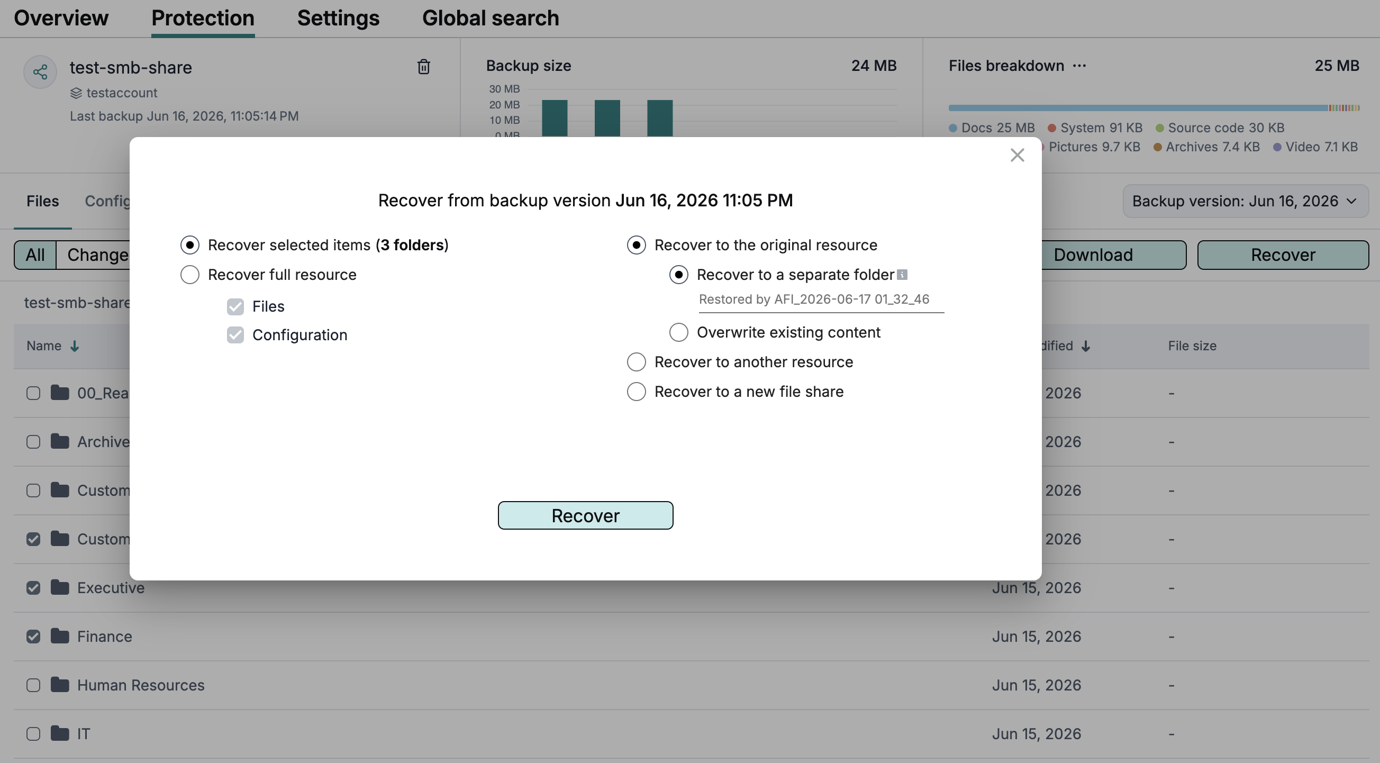Click the Human Resources folder icon

[60, 685]
